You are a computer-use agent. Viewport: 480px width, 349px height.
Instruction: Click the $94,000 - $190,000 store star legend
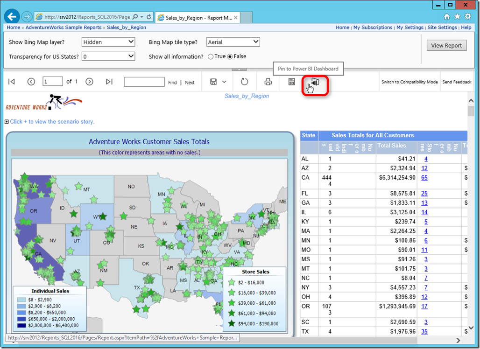(232, 323)
